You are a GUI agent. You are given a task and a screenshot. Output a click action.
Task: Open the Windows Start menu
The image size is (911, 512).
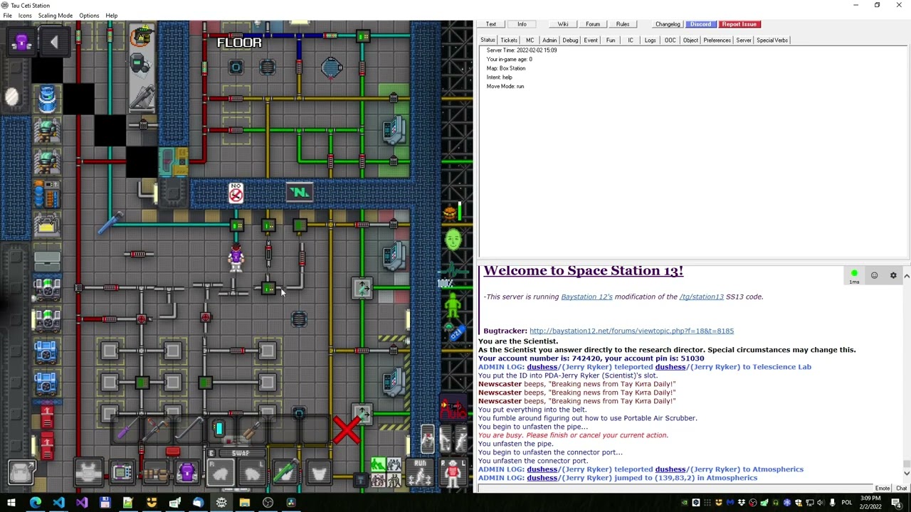point(11,503)
